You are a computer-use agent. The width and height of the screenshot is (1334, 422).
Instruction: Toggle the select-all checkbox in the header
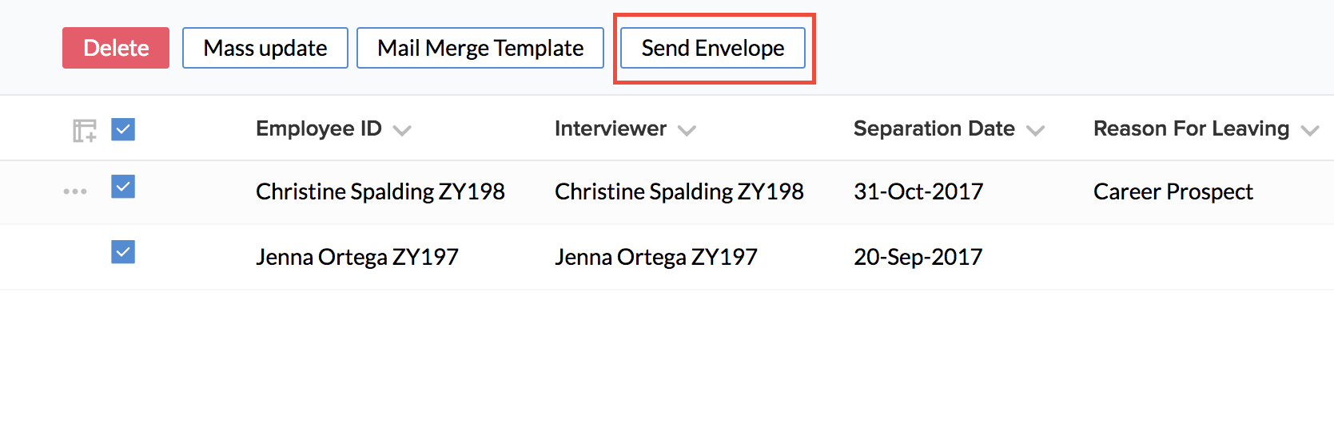pos(123,129)
